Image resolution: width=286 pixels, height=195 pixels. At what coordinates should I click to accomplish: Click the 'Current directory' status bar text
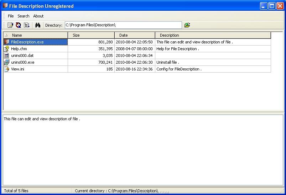(x=116, y=191)
